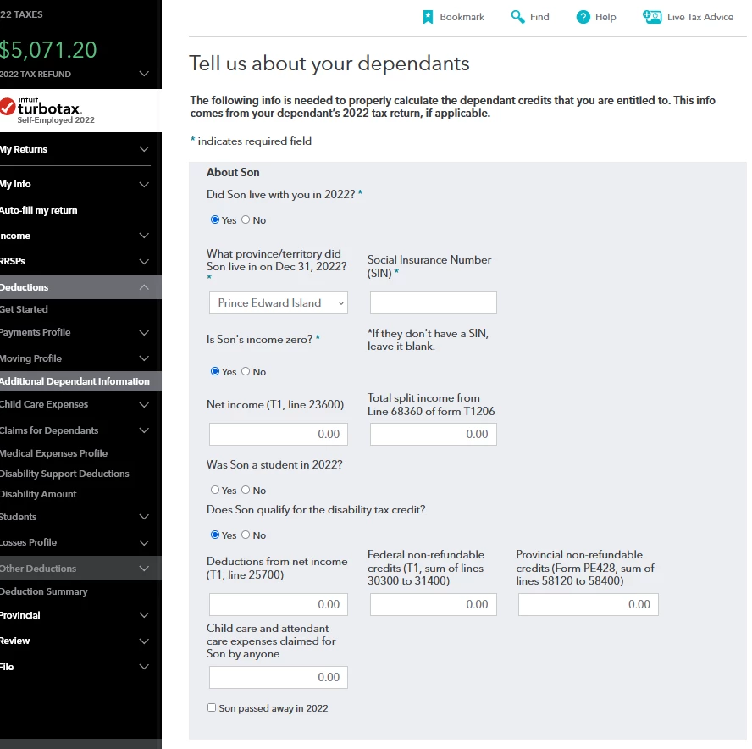Image resolution: width=752 pixels, height=749 pixels.
Task: Click Live Tax Advice link text
Action: pyautogui.click(x=700, y=17)
